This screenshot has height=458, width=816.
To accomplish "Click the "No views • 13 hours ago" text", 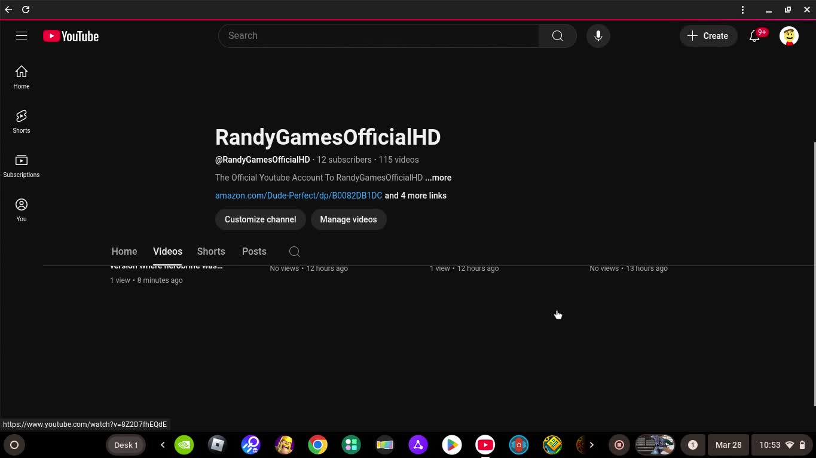I will 629,268.
